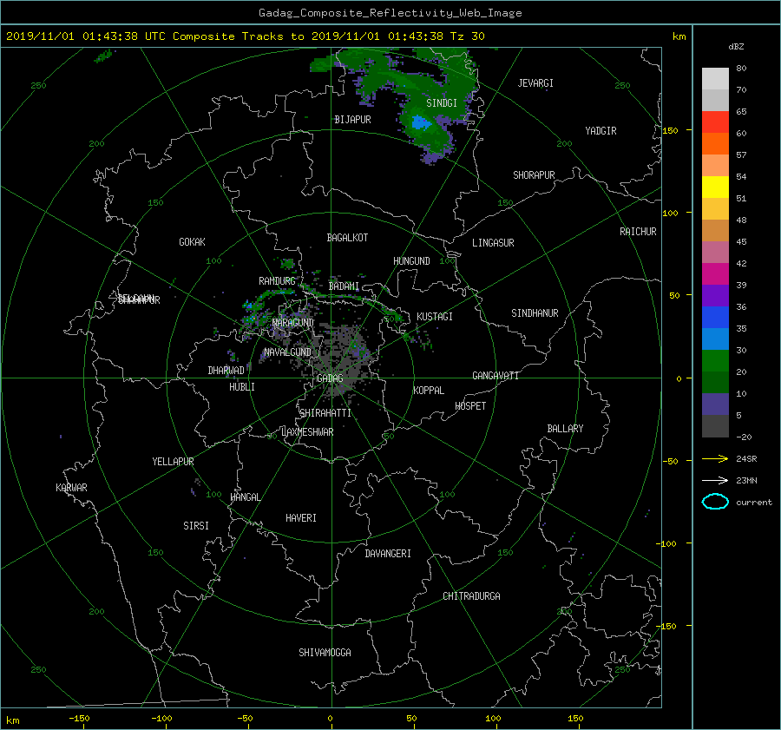
Task: Click the HUNGUND label
Action: point(411,261)
